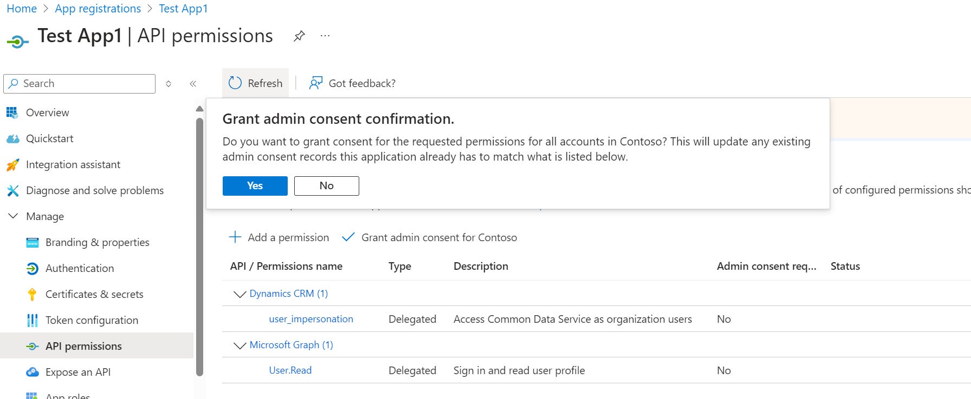Collapse the sidebar with double chevron
Screen dimensions: 971x399
(x=193, y=84)
